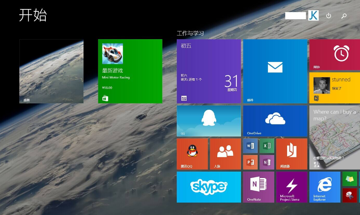
Task: Open the Mini Motor Racing store tile
Action: point(130,71)
